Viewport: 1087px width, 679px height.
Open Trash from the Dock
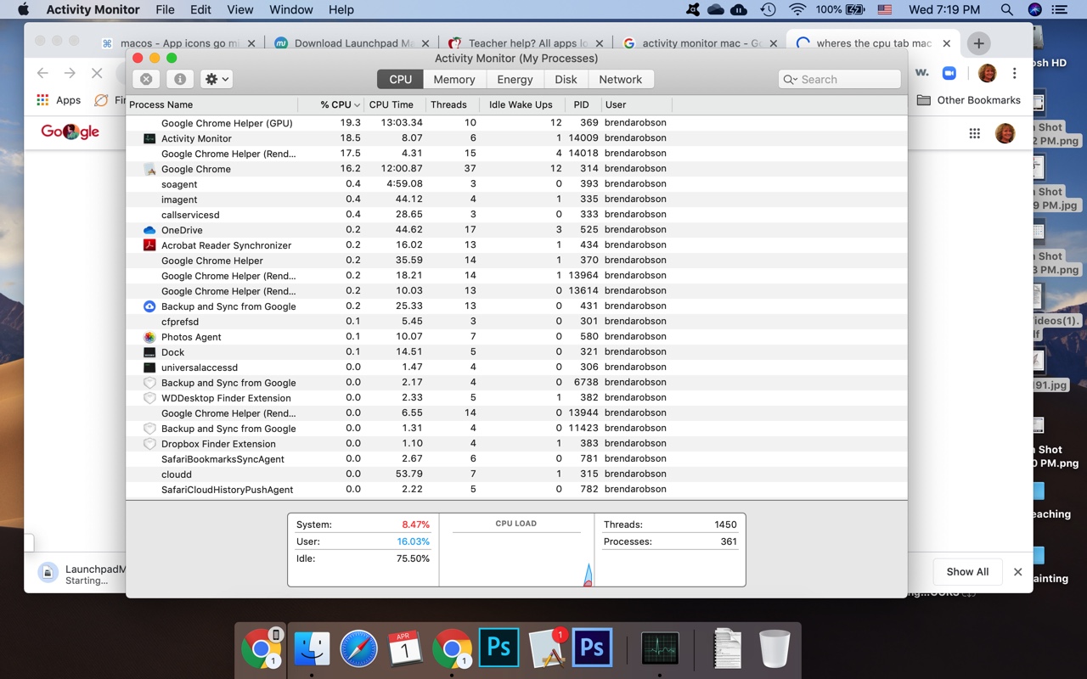tap(774, 649)
